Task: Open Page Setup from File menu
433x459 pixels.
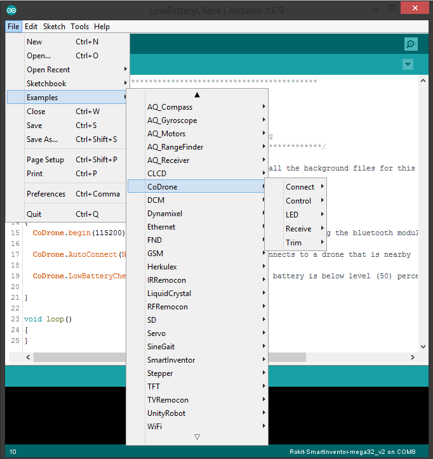Action: coord(67,160)
